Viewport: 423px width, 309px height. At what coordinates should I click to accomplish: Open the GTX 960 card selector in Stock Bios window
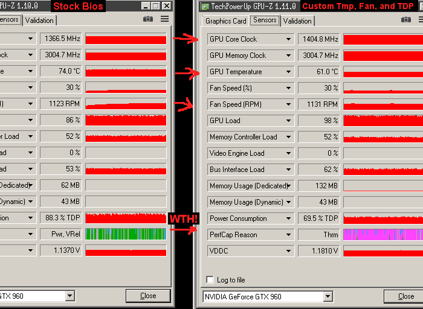[x=37, y=296]
